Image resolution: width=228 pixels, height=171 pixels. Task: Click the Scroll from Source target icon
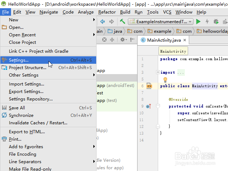click(104, 40)
